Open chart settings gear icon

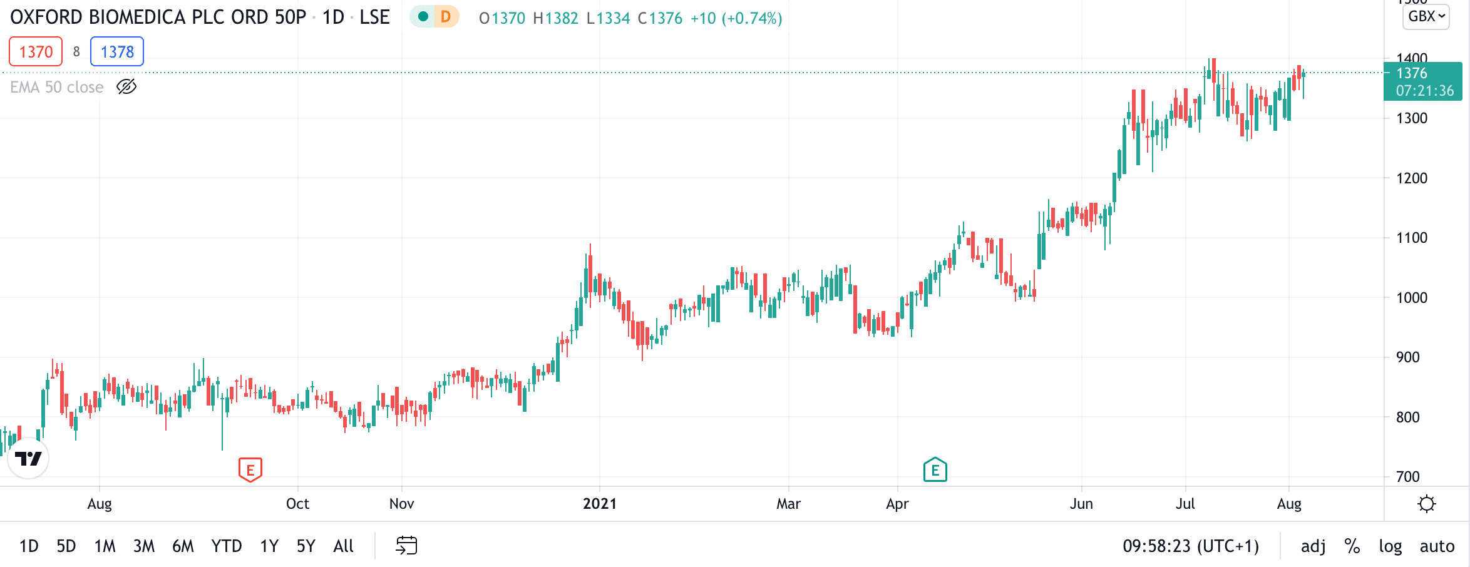tap(1427, 504)
